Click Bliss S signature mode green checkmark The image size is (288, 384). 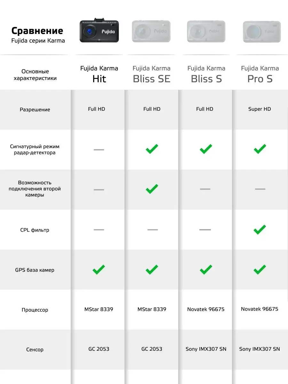206,149
